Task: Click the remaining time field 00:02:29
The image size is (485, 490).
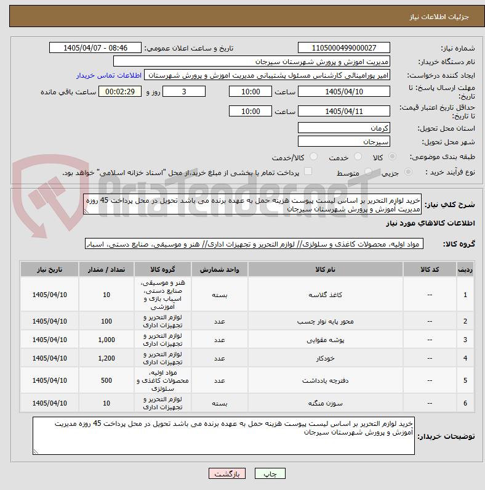Action: pos(120,92)
